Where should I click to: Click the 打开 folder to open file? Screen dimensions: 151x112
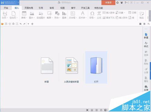pos(96,67)
